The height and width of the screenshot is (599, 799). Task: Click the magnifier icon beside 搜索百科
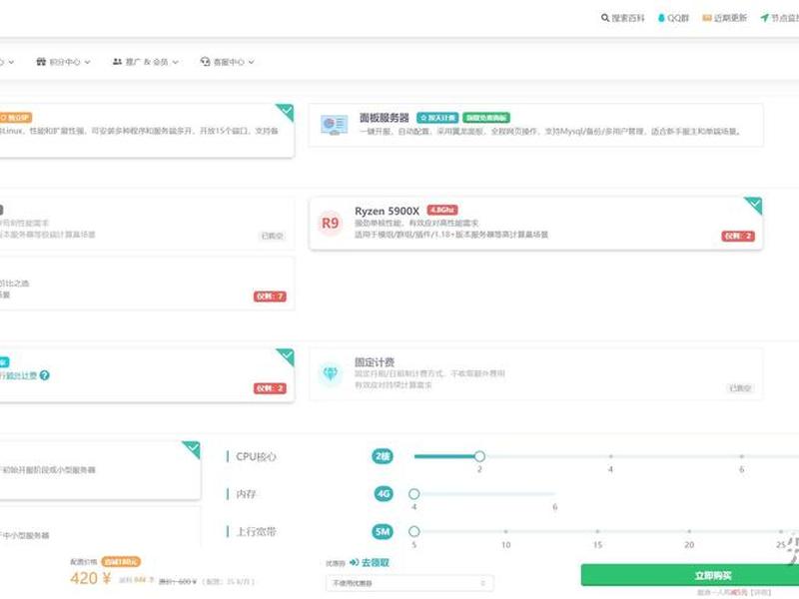[x=605, y=18]
